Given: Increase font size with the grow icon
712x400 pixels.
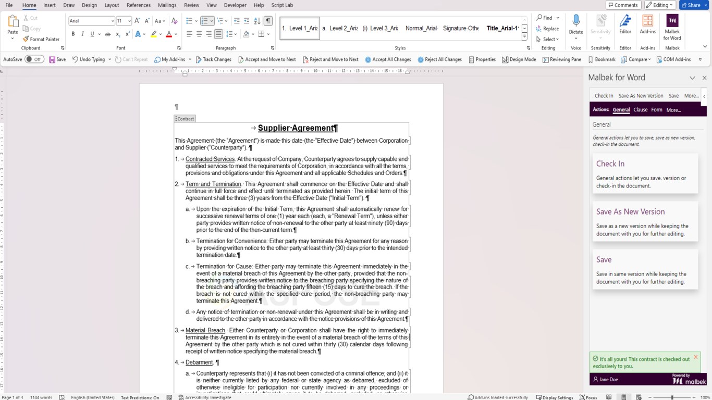Looking at the screenshot, I should click(137, 21).
